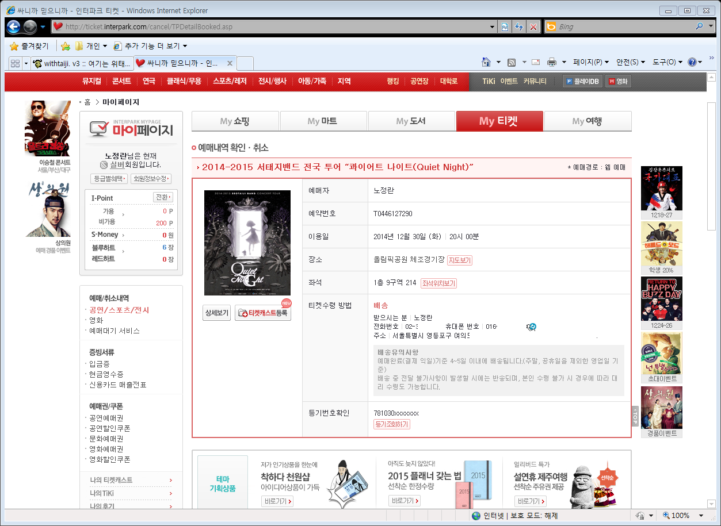Switch to the withtaiji browser tab
This screenshot has height=526, width=721.
[x=82, y=63]
